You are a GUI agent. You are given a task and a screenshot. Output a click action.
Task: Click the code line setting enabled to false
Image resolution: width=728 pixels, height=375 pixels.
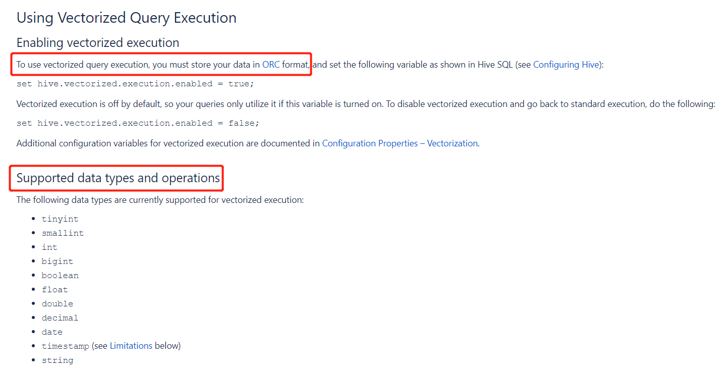click(138, 123)
